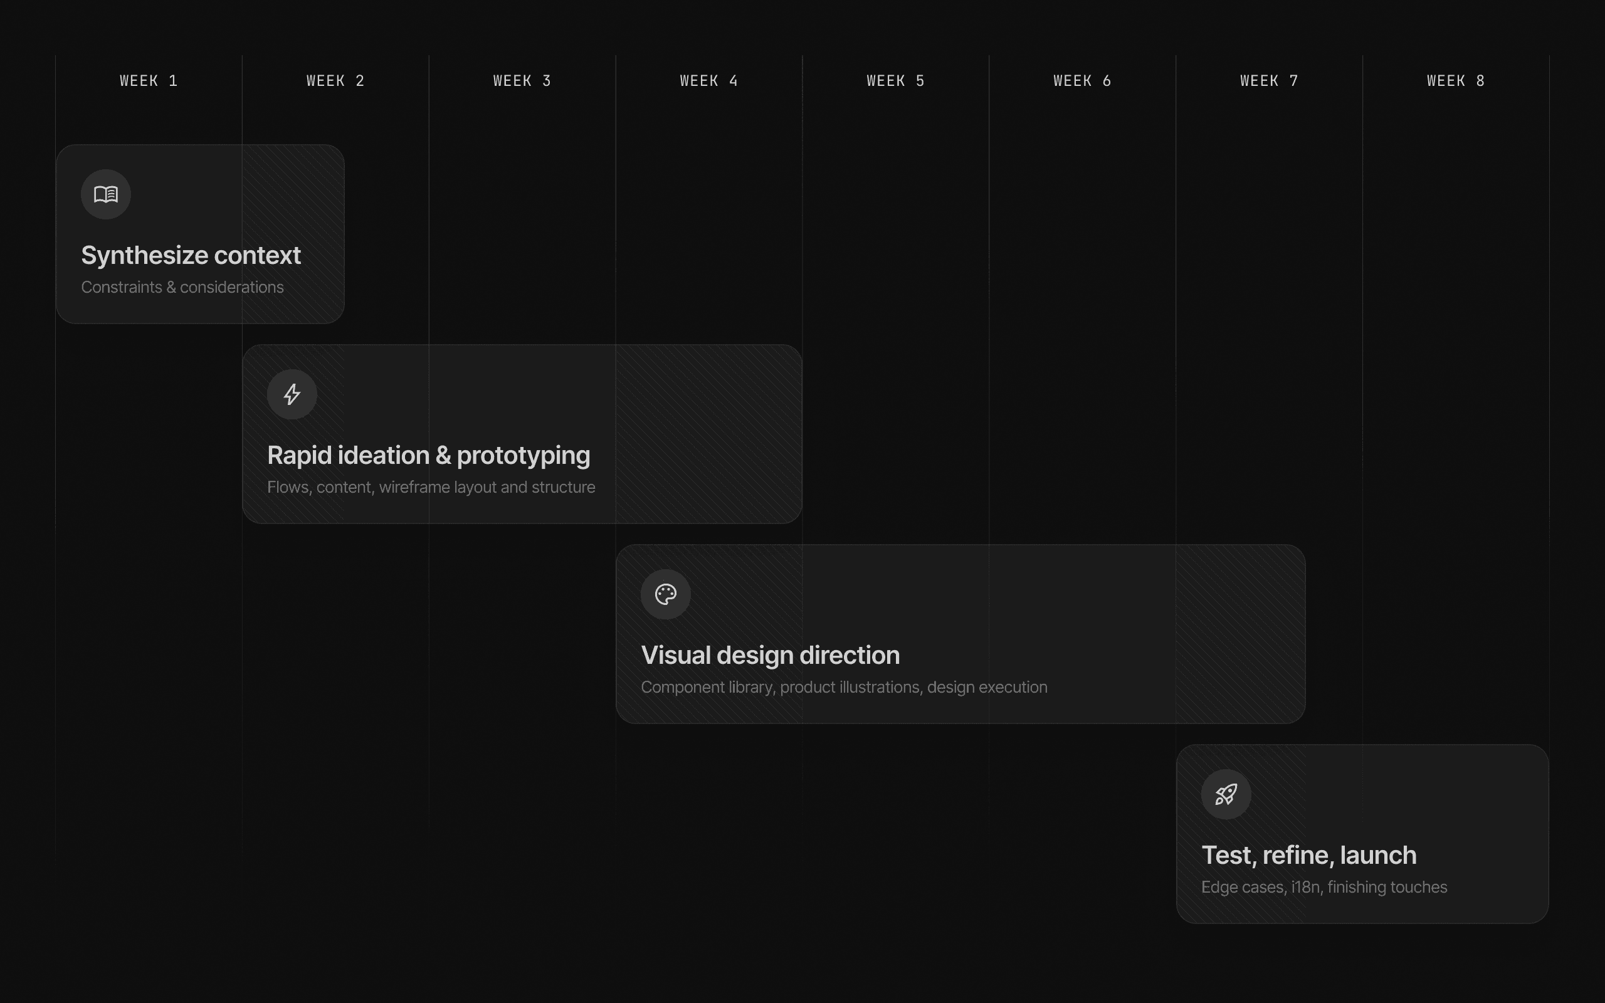
Task: Select the Week 7 column header
Action: coord(1269,81)
